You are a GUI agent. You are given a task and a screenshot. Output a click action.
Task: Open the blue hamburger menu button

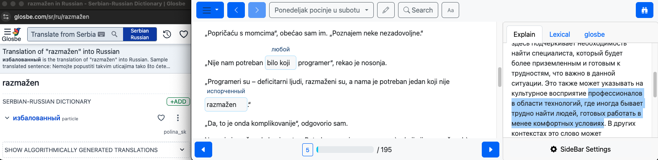click(210, 10)
